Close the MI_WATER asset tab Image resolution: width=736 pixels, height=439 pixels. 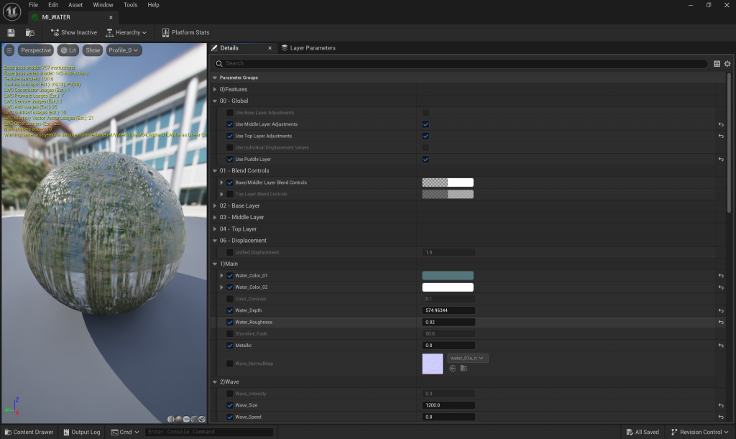pyautogui.click(x=111, y=17)
